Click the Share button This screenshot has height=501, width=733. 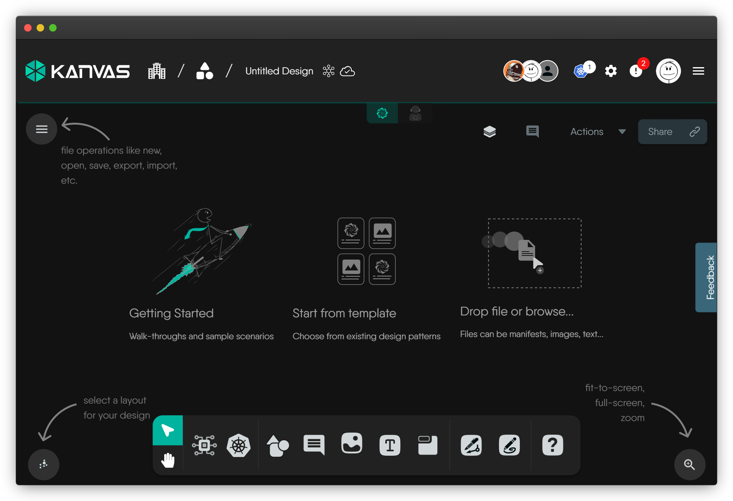click(660, 131)
